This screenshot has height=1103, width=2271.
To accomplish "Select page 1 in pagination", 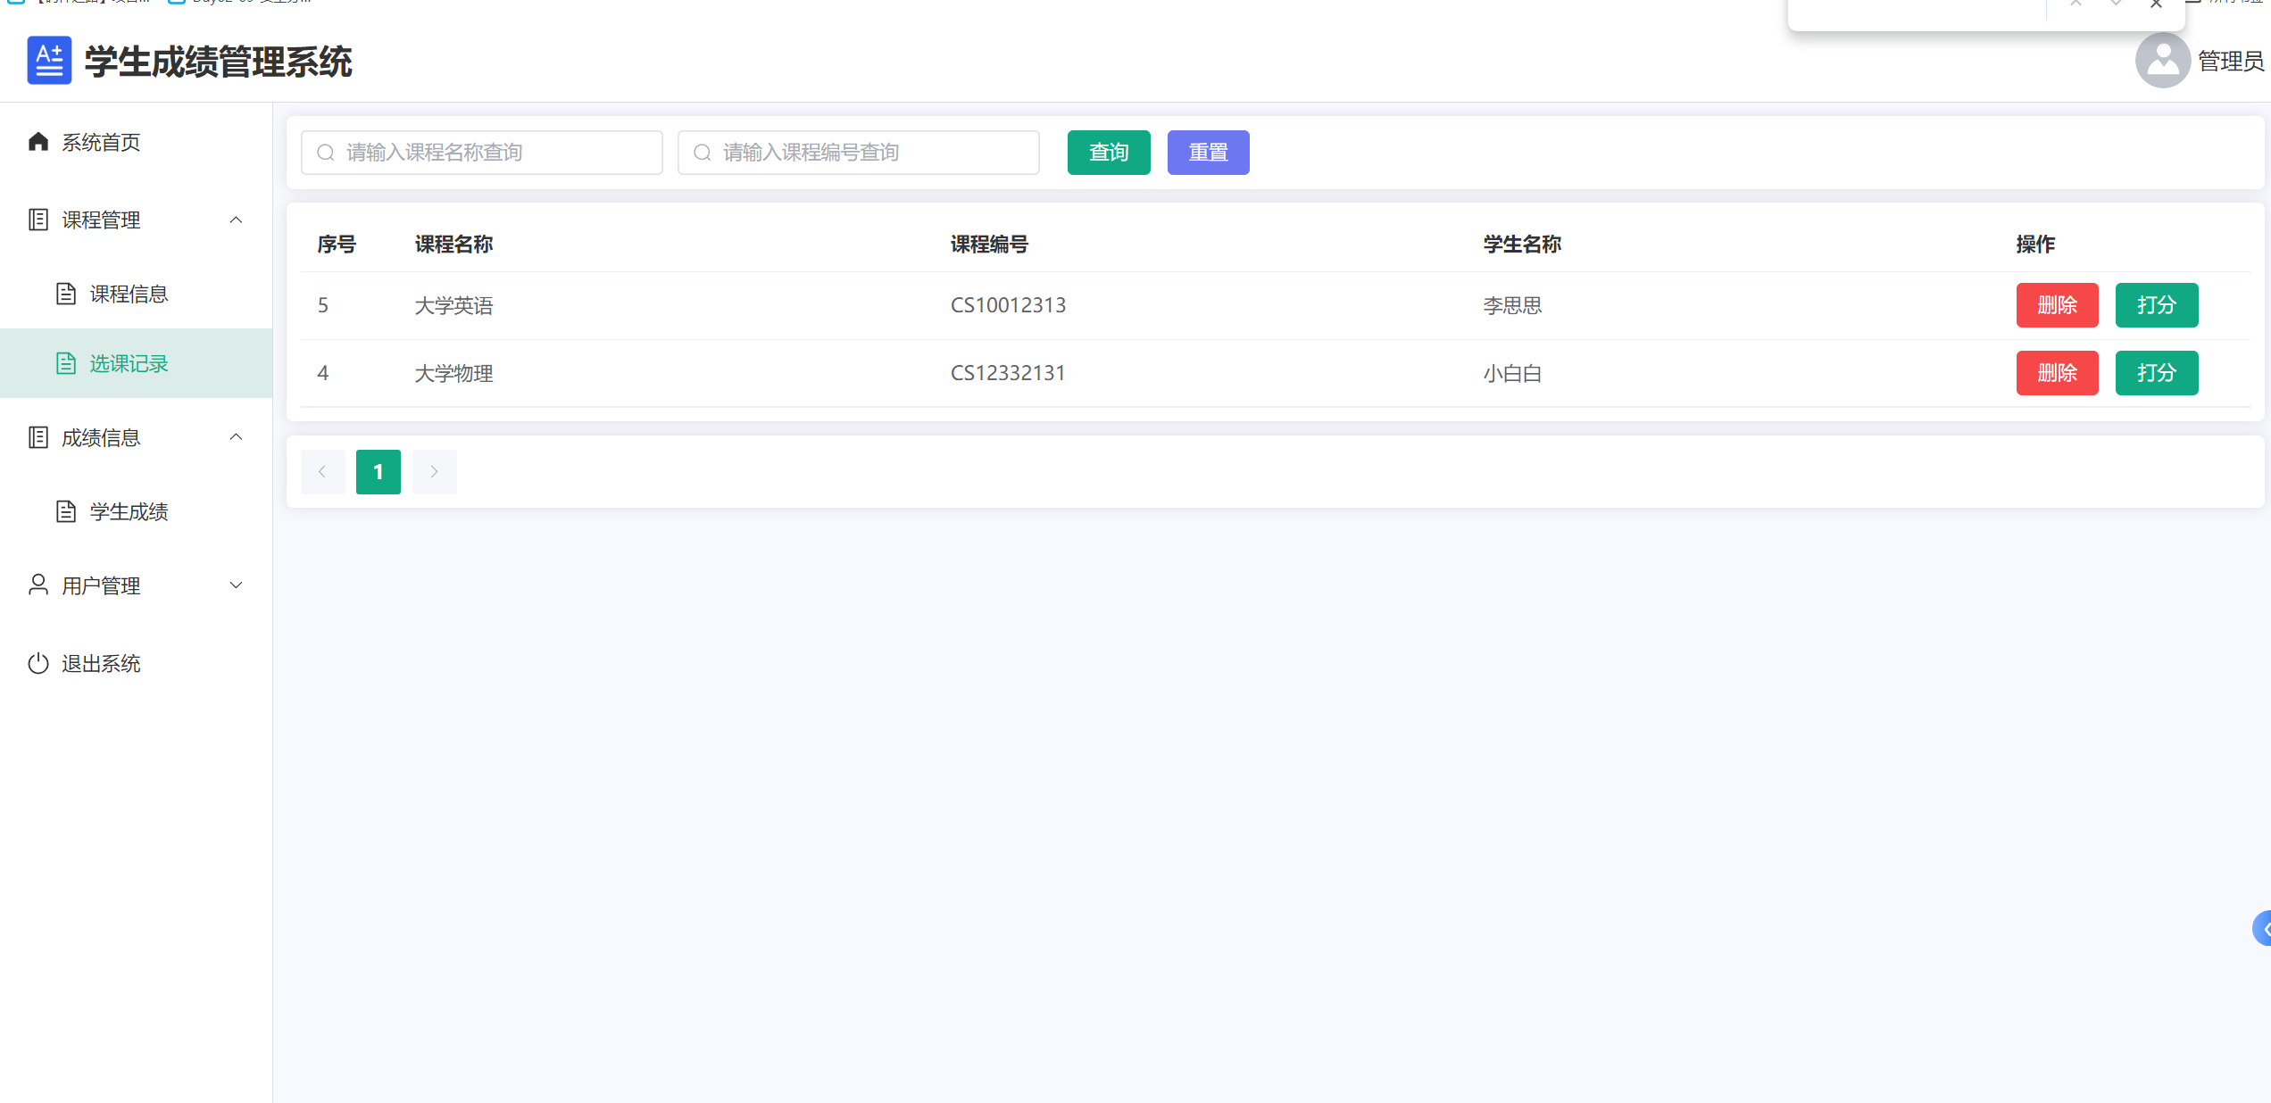I will pyautogui.click(x=378, y=471).
